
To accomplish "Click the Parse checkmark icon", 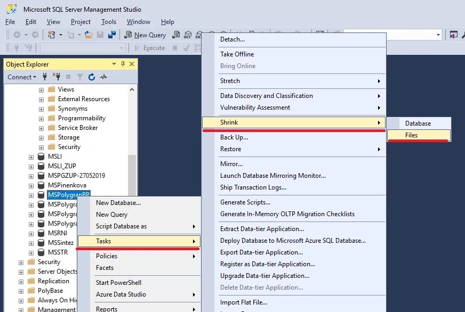I will tap(186, 48).
